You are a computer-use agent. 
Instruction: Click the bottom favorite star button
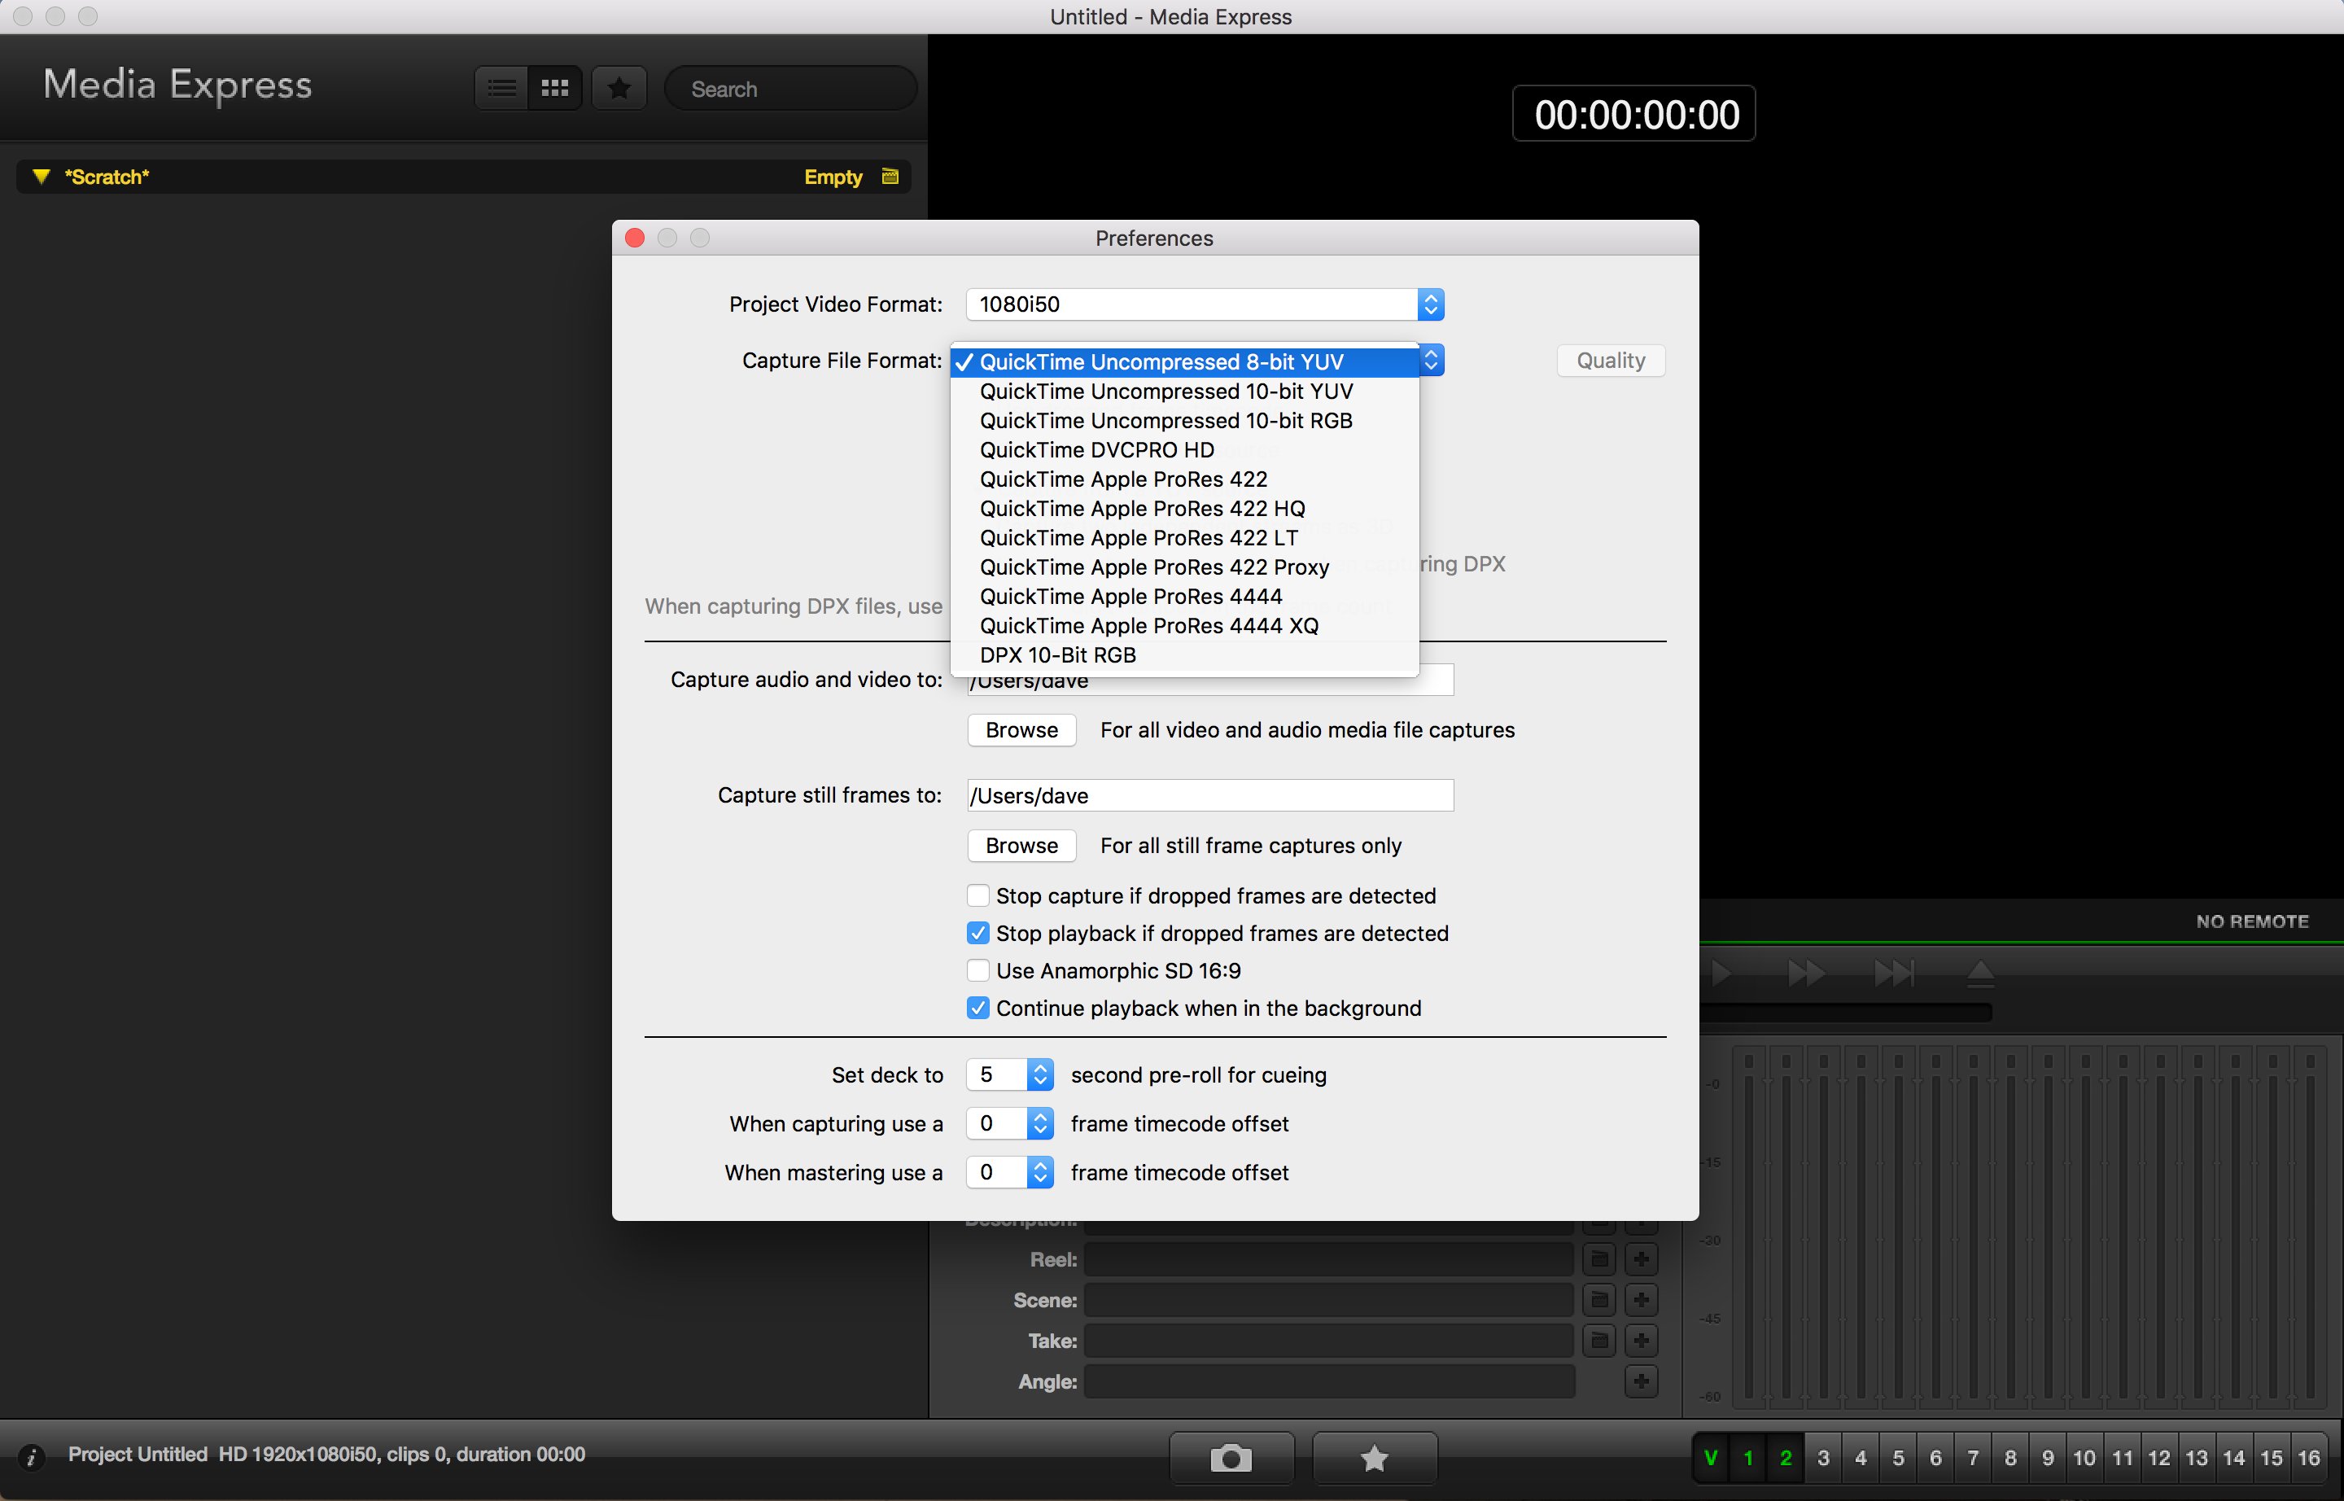(x=1374, y=1458)
